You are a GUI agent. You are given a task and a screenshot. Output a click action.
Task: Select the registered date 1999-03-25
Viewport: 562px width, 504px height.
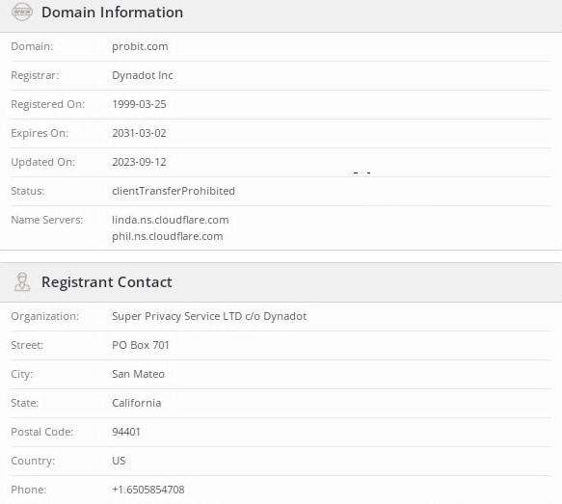coord(139,104)
